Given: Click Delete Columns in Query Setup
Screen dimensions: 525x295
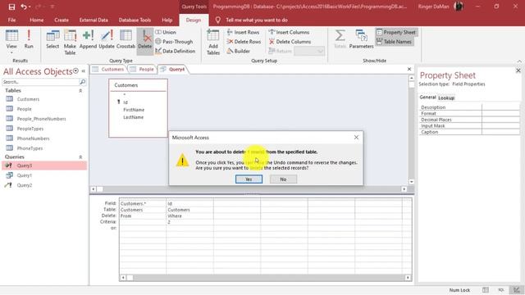Looking at the screenshot, I should (x=290, y=42).
